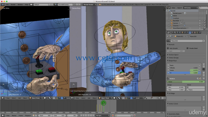Hide Columns object in Outliner

coord(200,25)
